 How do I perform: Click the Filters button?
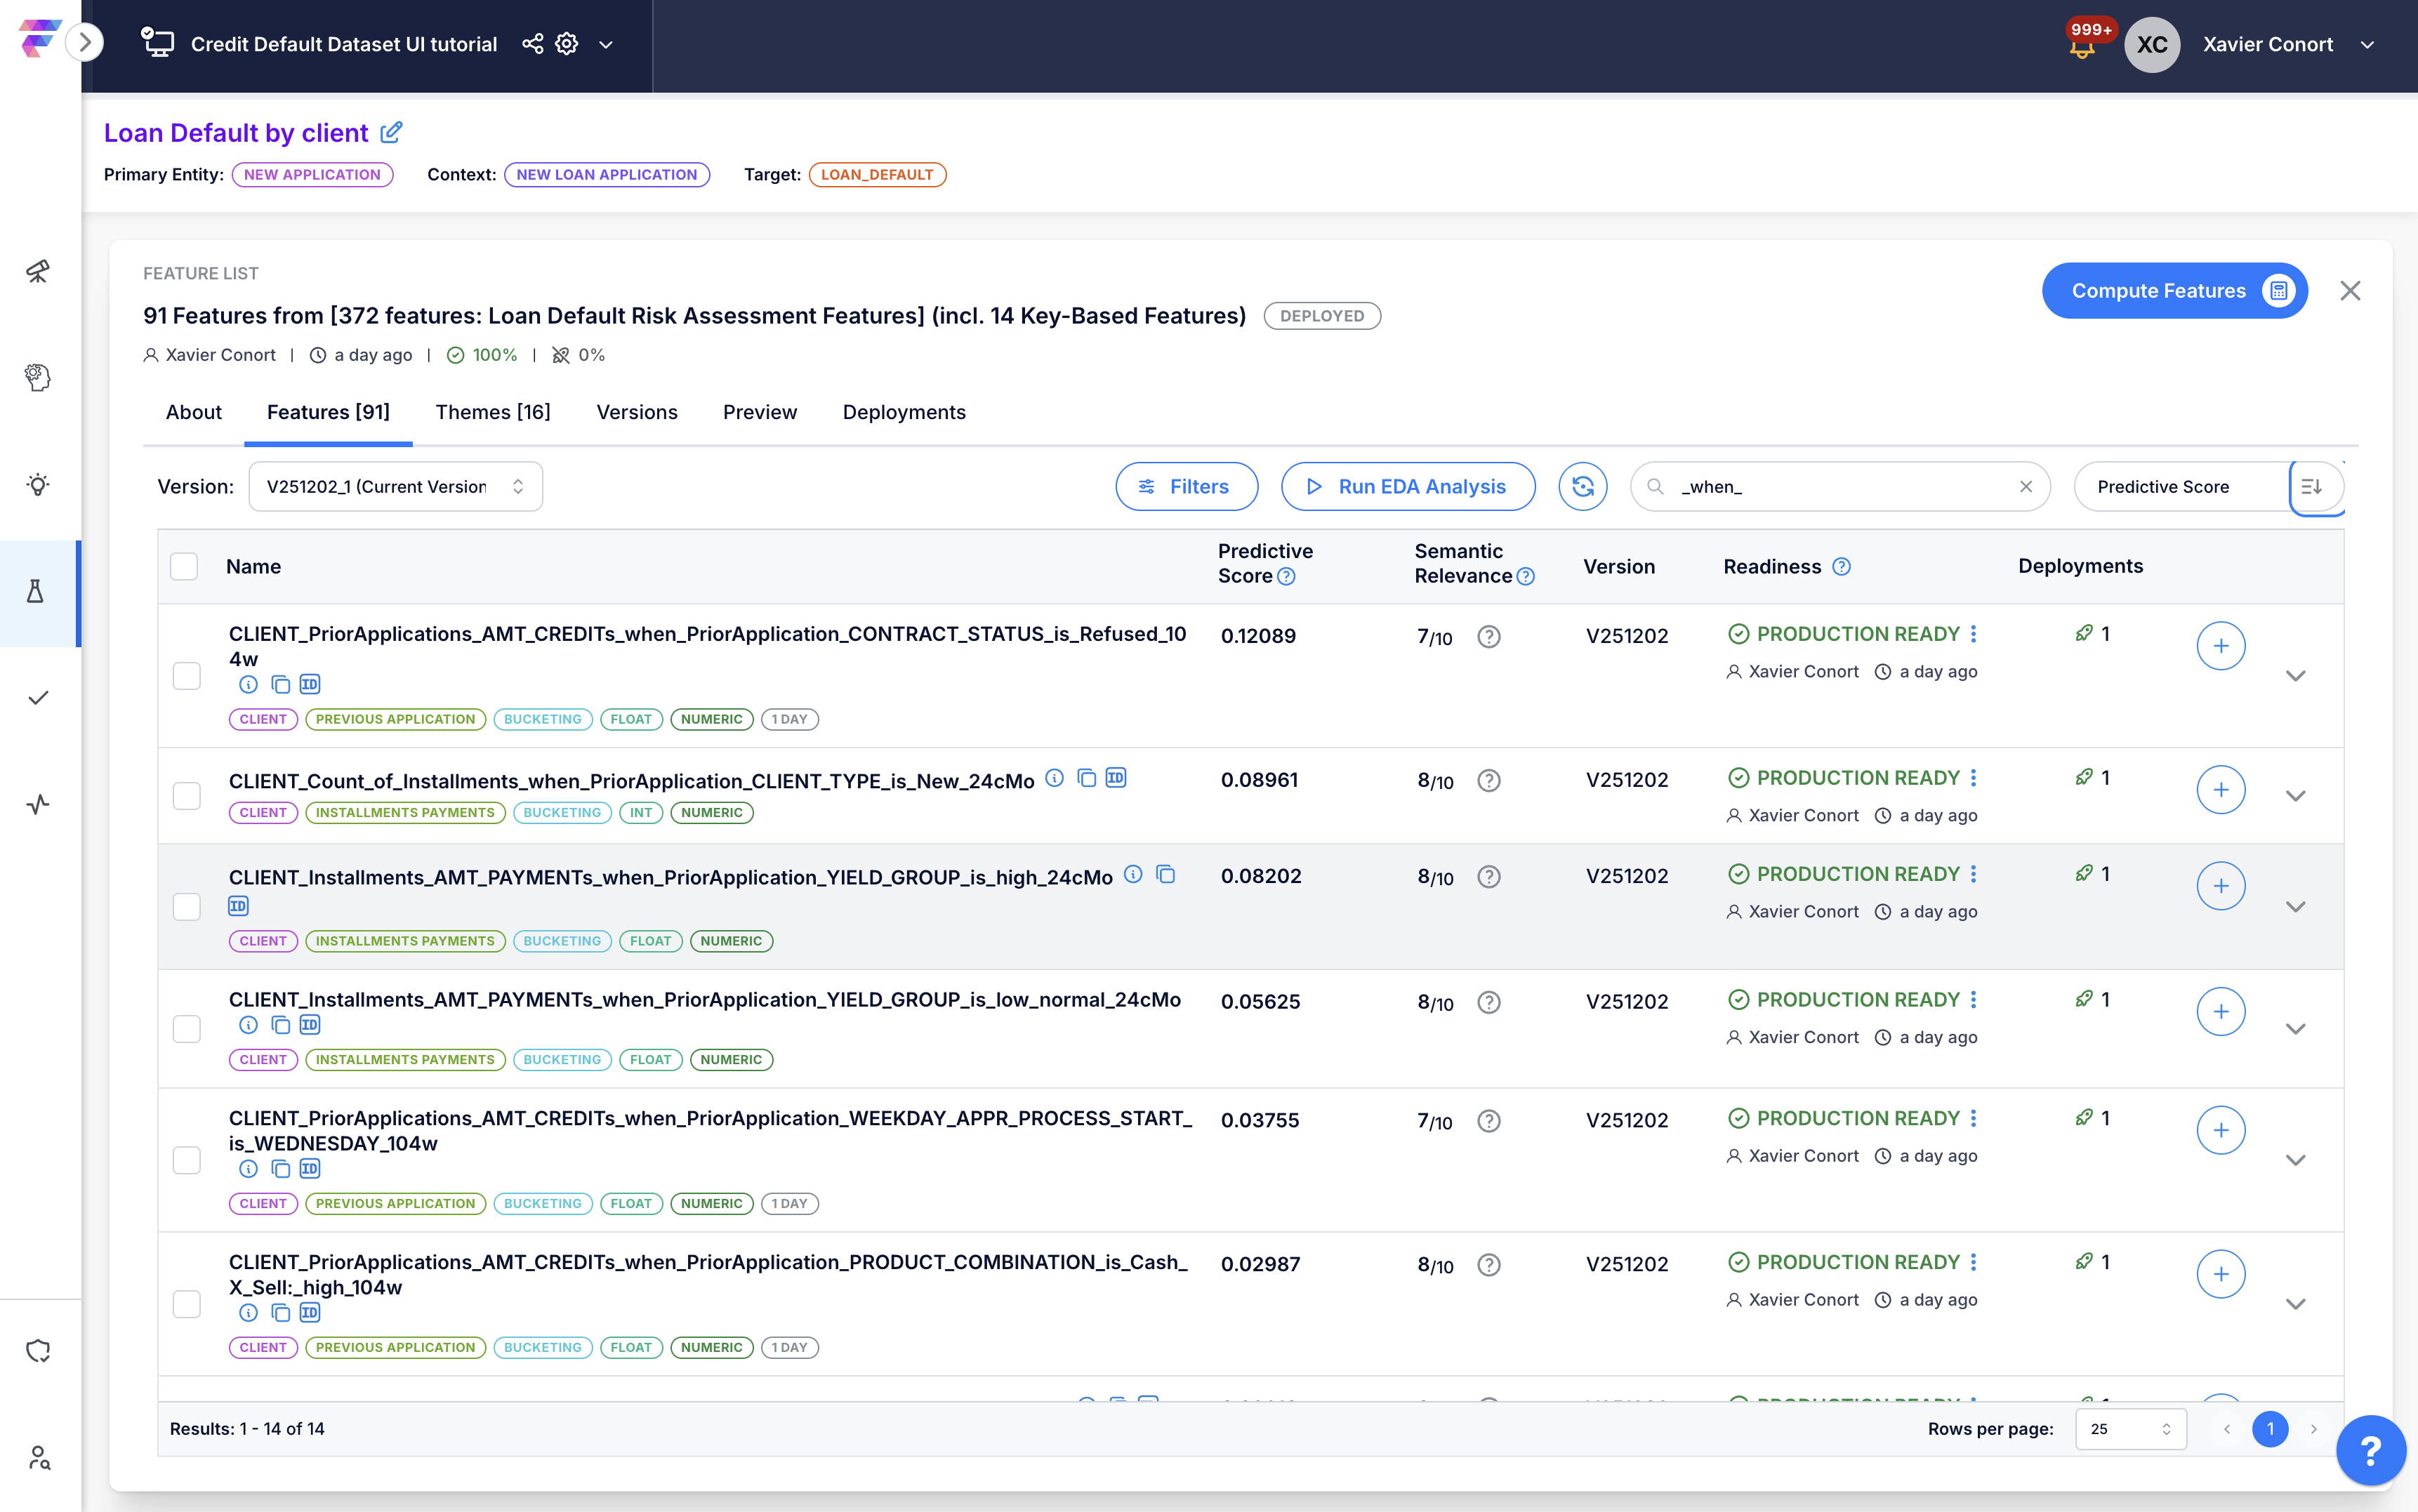point(1186,487)
